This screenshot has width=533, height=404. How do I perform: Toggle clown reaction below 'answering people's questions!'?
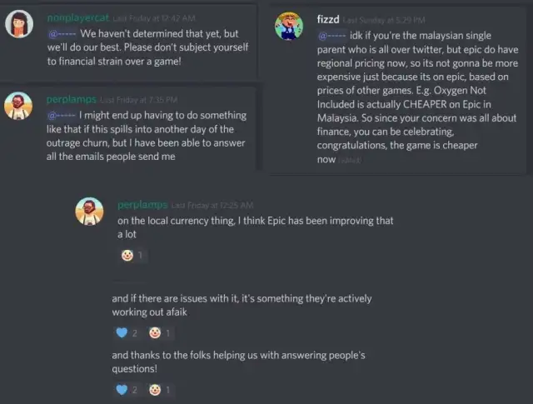click(x=159, y=389)
